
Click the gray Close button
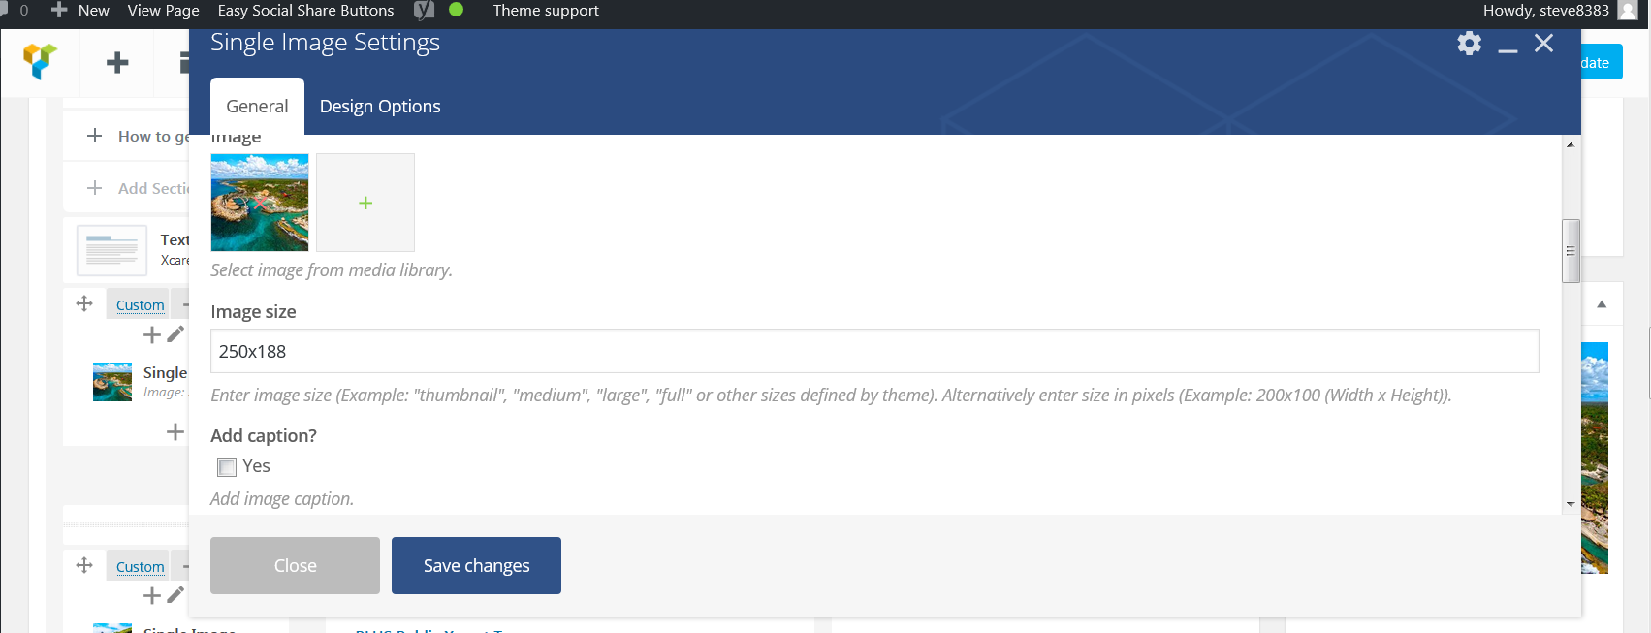(295, 565)
